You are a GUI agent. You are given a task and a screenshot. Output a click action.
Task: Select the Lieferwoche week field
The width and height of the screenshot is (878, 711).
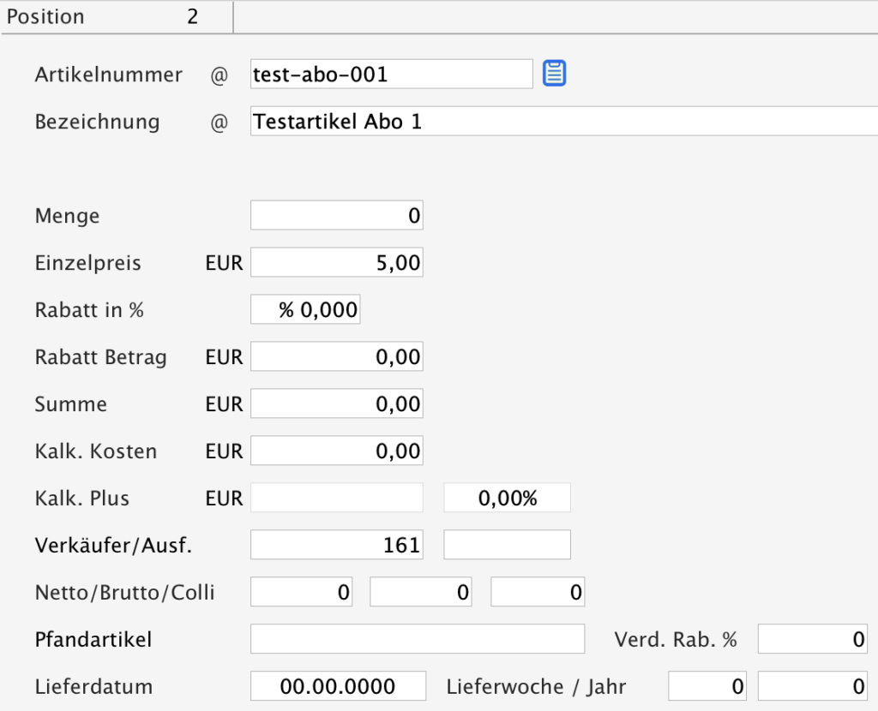point(707,686)
